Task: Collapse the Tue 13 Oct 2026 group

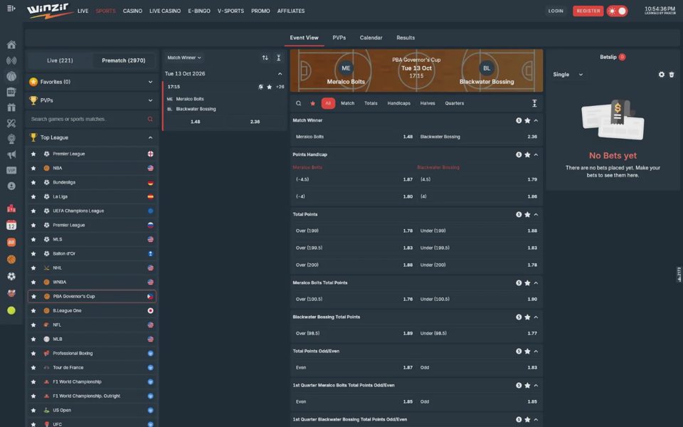Action: point(280,73)
